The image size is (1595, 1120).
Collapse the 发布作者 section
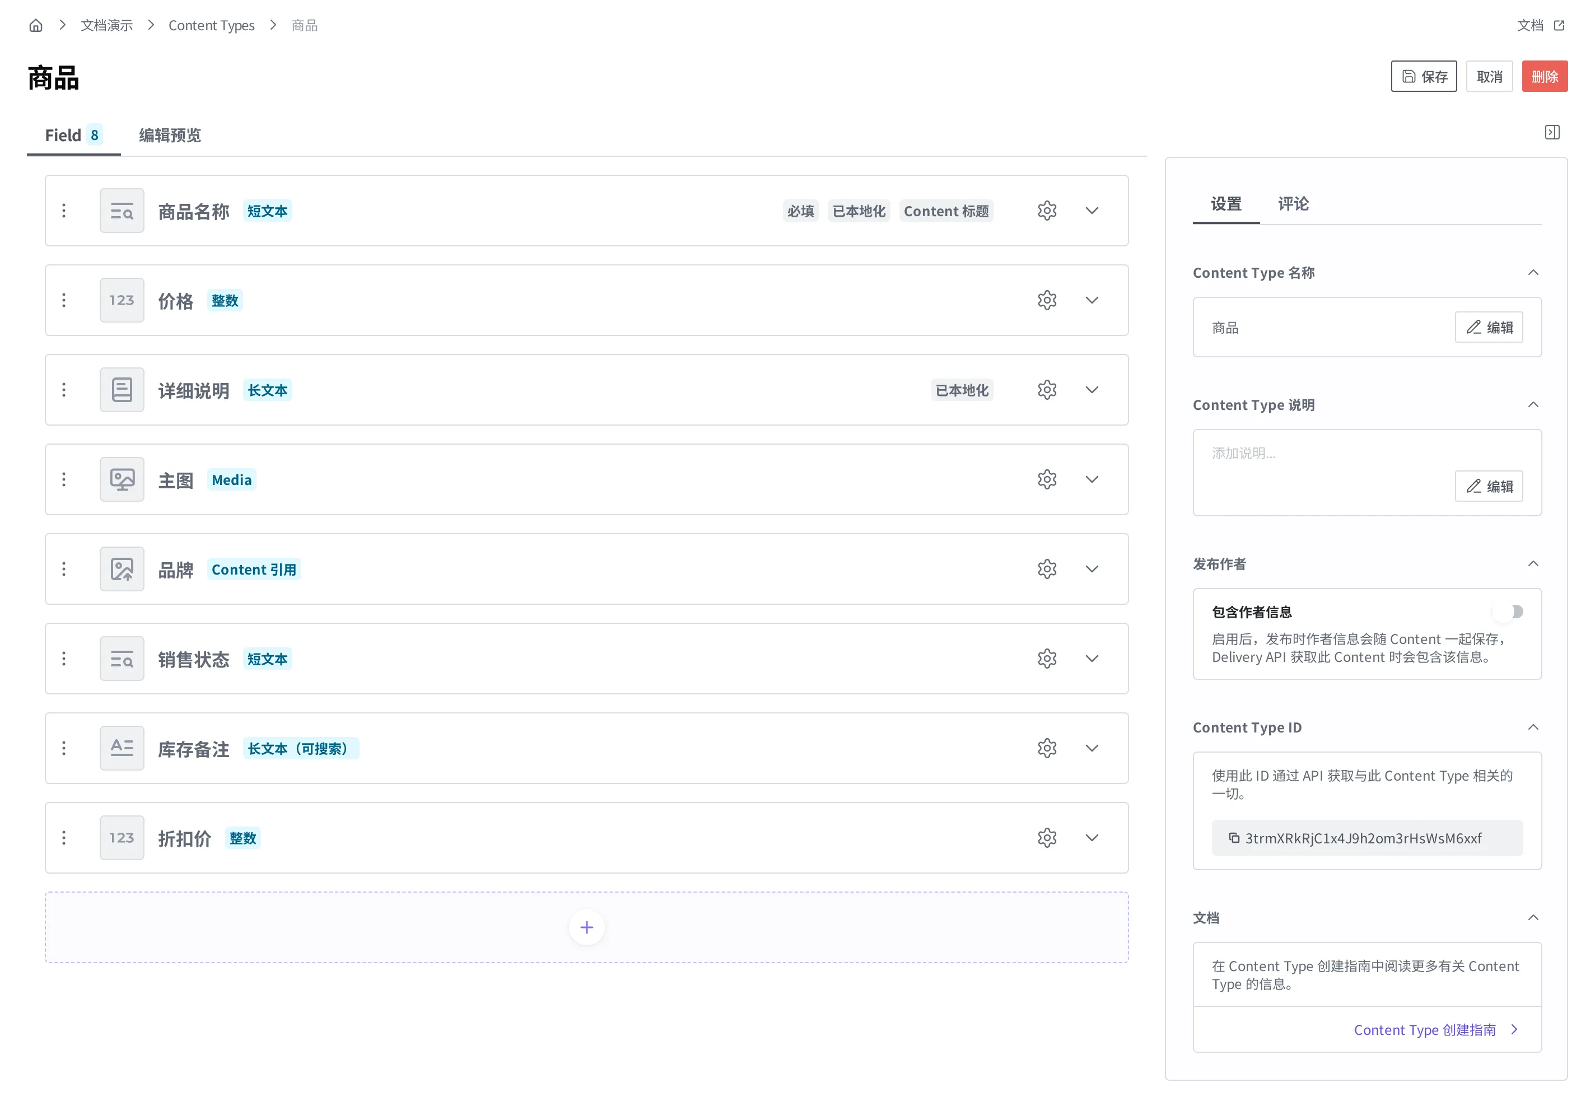pyautogui.click(x=1533, y=563)
